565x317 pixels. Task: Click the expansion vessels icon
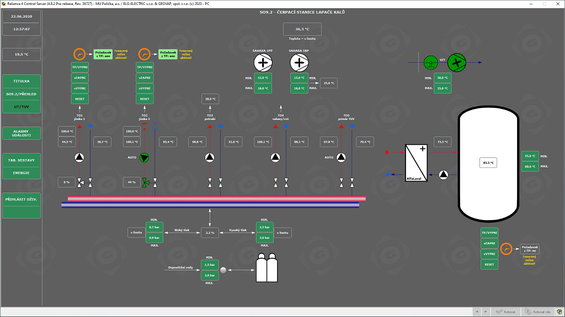coord(268,270)
